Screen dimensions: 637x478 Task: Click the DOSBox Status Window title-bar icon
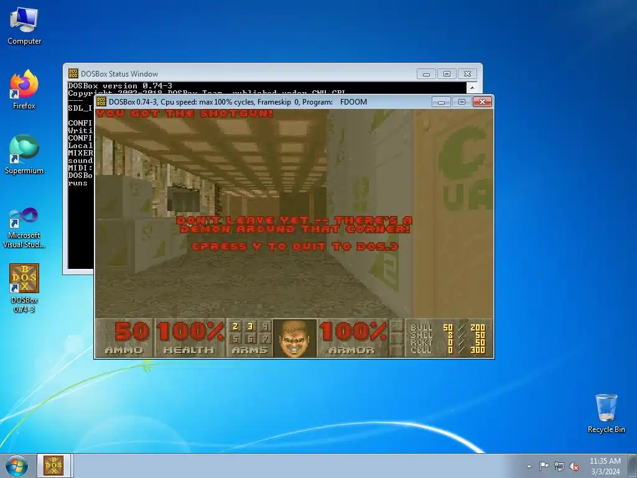pos(73,73)
